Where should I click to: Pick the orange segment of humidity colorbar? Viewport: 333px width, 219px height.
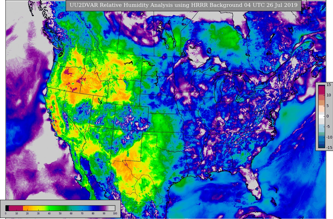[x=26, y=208]
